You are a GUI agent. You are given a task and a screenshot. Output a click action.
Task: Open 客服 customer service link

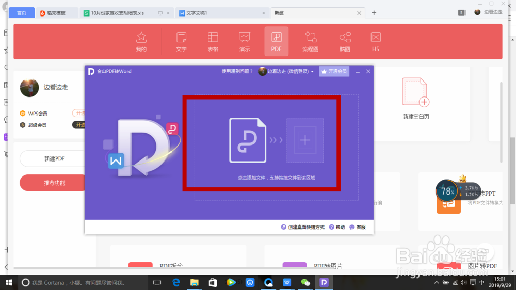point(358,227)
